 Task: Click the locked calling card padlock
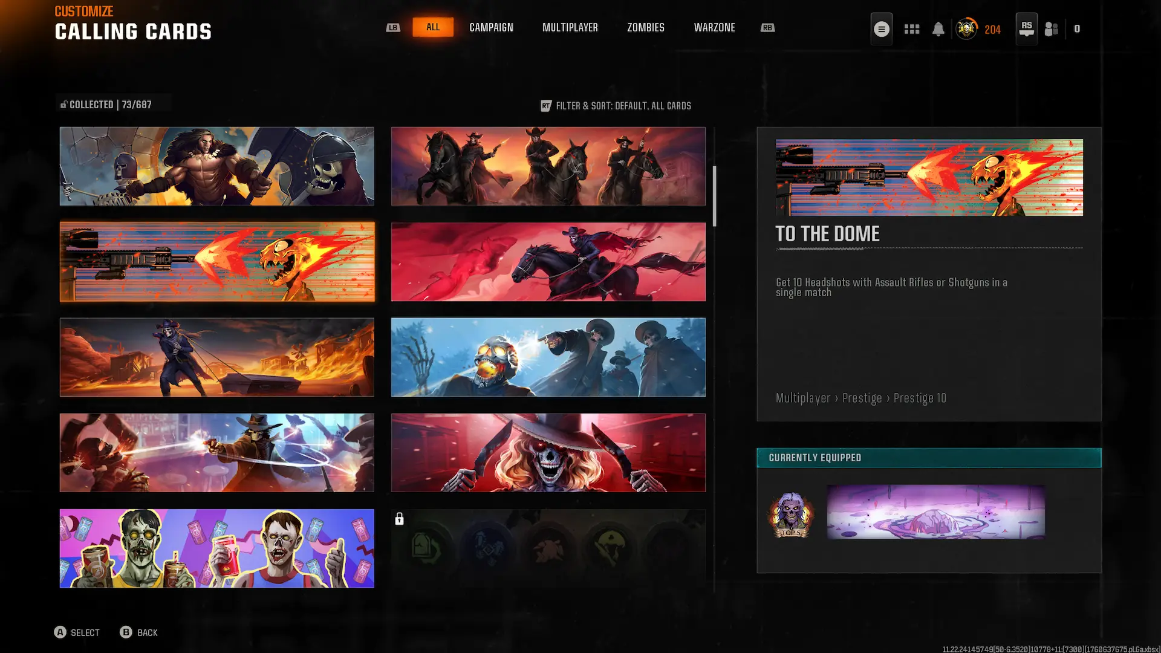pos(399,519)
